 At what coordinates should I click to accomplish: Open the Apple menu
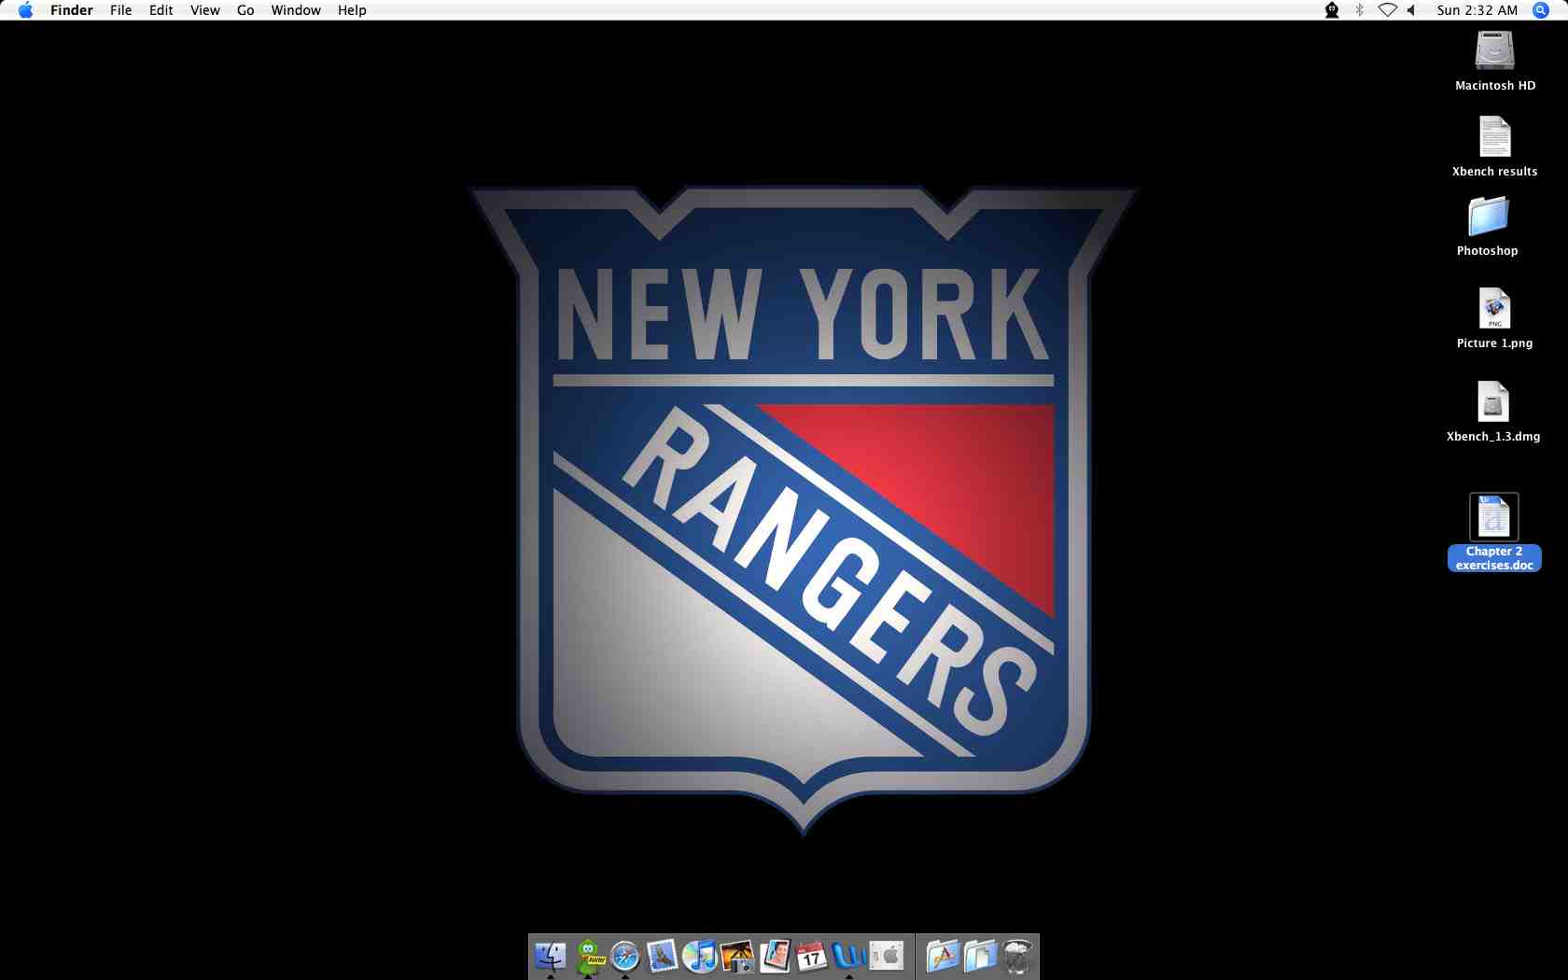pyautogui.click(x=25, y=10)
